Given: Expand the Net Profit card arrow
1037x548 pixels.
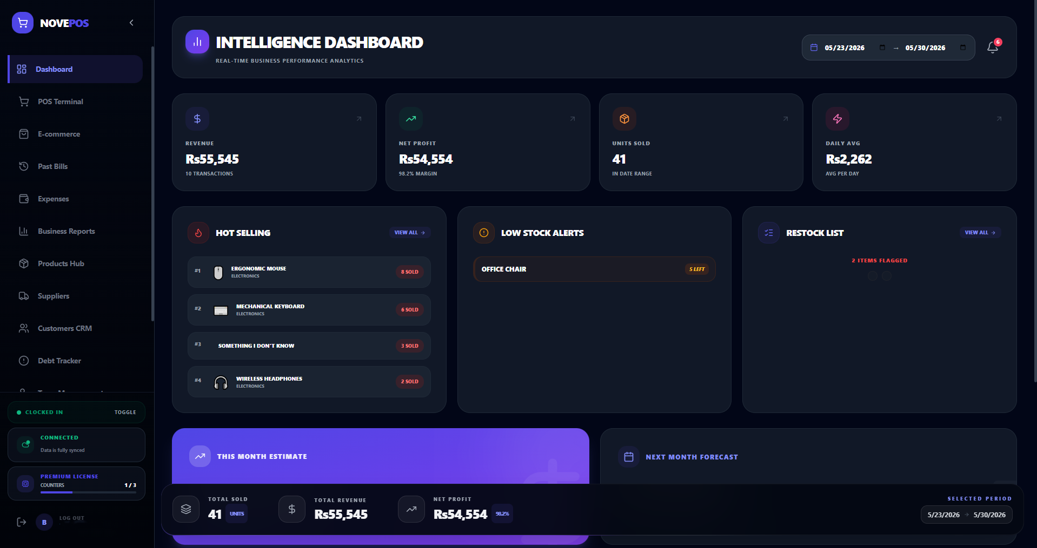Looking at the screenshot, I should [x=573, y=119].
